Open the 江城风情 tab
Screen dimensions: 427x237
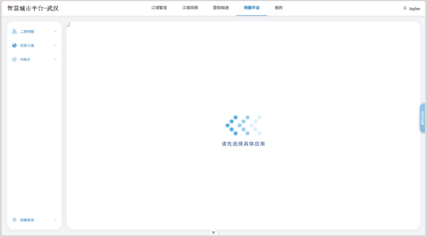pos(190,8)
